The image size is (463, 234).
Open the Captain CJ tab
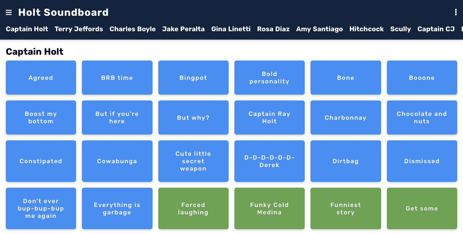[x=436, y=29]
